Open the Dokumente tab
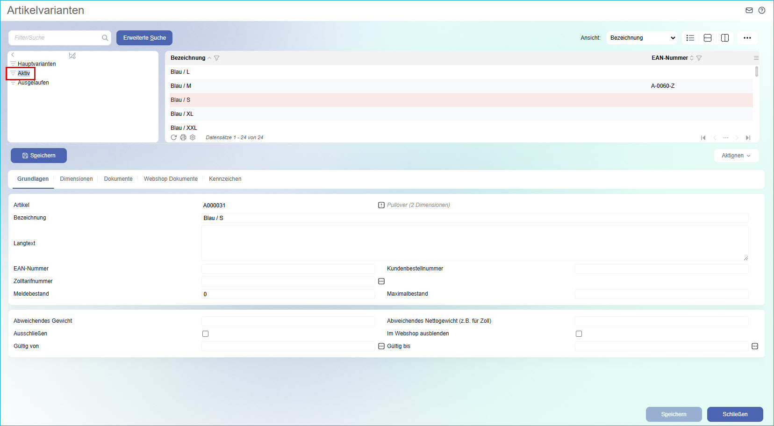774x426 pixels. click(x=118, y=179)
